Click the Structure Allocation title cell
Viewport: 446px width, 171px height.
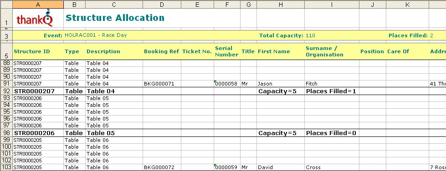(x=115, y=18)
